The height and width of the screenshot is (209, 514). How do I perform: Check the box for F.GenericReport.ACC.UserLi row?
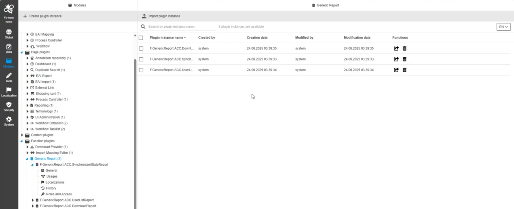point(141,70)
